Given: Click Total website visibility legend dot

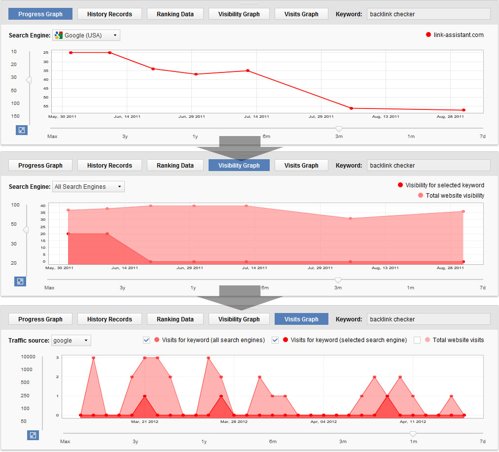Looking at the screenshot, I should pyautogui.click(x=421, y=195).
